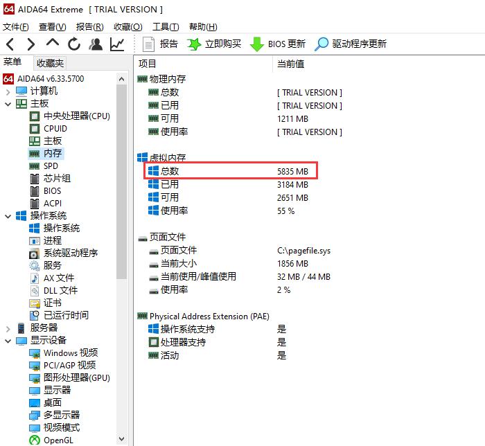Expand the 计算机 tree node

point(8,91)
